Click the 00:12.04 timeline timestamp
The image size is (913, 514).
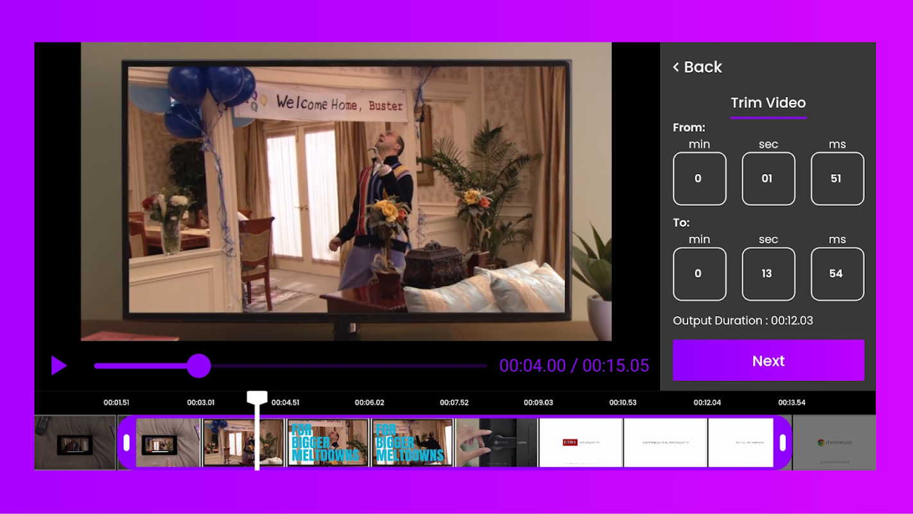coord(707,403)
